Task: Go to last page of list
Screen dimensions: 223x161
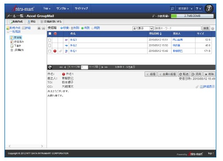Action: (x=106, y=67)
